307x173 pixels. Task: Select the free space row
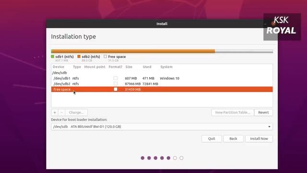pos(162,89)
